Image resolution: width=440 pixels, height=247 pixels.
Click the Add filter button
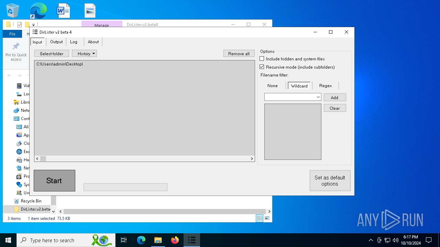click(x=334, y=97)
